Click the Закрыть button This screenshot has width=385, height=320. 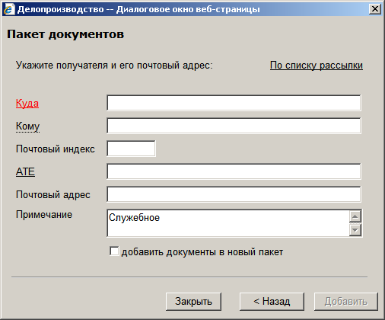tap(193, 302)
